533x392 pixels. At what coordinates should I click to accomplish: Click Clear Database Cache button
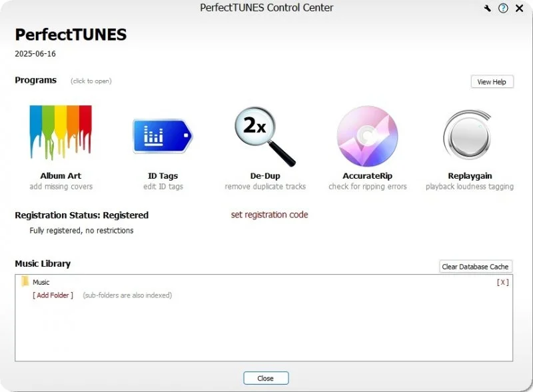475,267
